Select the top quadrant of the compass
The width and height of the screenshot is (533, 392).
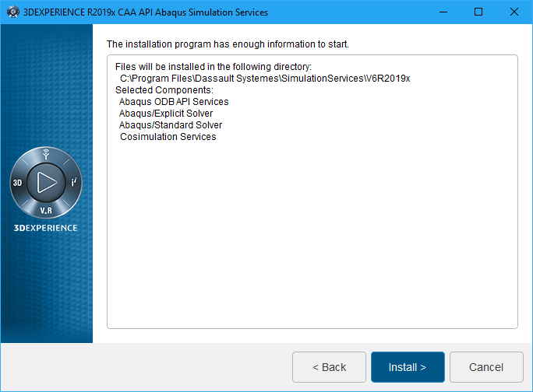coord(46,155)
